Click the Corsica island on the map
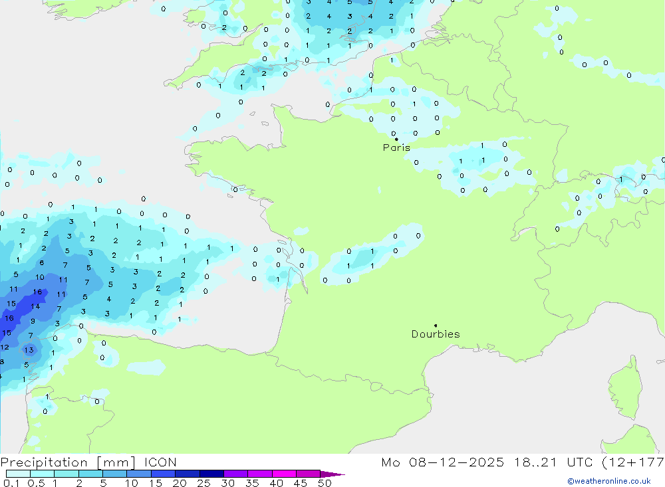Image resolution: width=665 pixels, height=487 pixels. [625, 388]
